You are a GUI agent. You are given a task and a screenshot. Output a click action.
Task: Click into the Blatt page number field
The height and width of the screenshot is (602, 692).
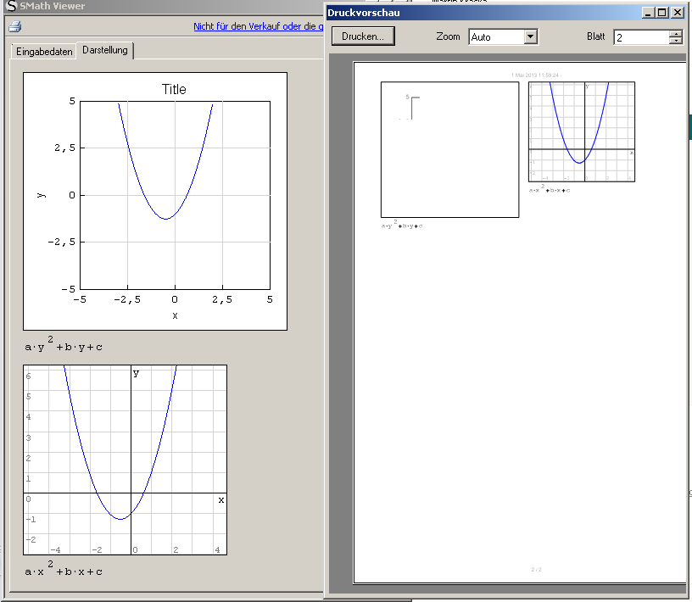(640, 37)
